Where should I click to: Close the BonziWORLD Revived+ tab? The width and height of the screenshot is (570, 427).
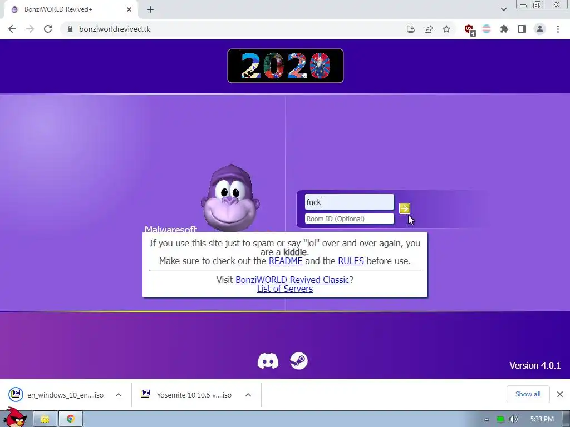coord(129,10)
